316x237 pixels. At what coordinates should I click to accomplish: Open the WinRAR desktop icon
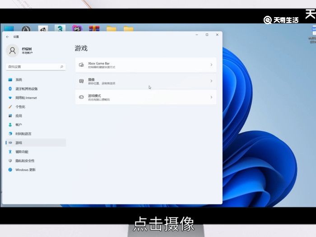coord(94,28)
